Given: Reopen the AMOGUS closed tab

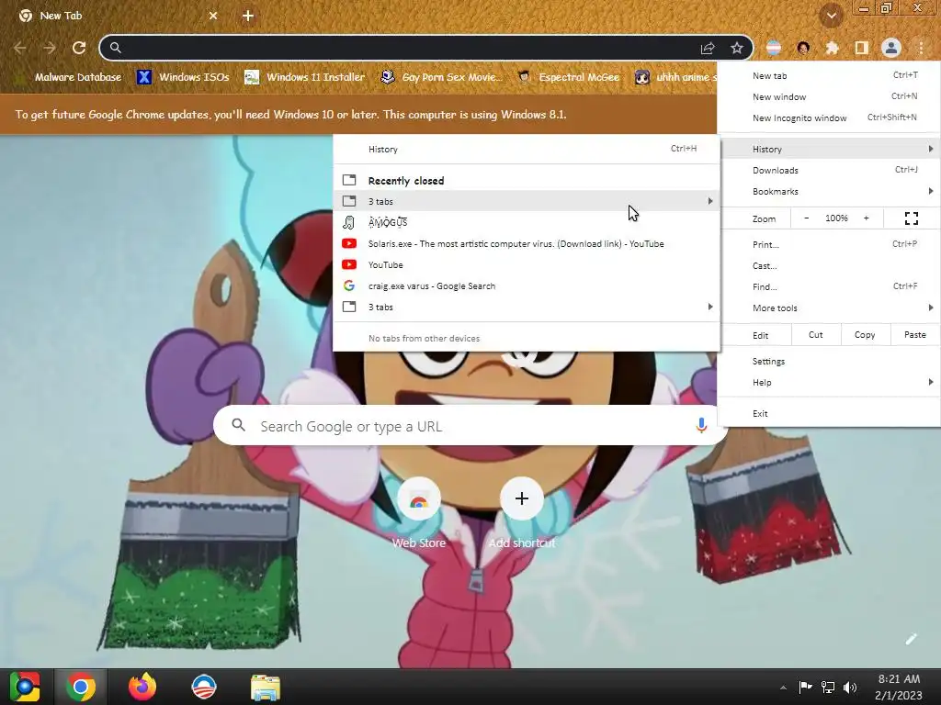Looking at the screenshot, I should pyautogui.click(x=527, y=222).
